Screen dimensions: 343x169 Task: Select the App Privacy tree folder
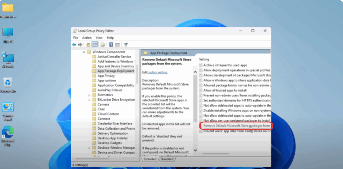click(x=106, y=76)
